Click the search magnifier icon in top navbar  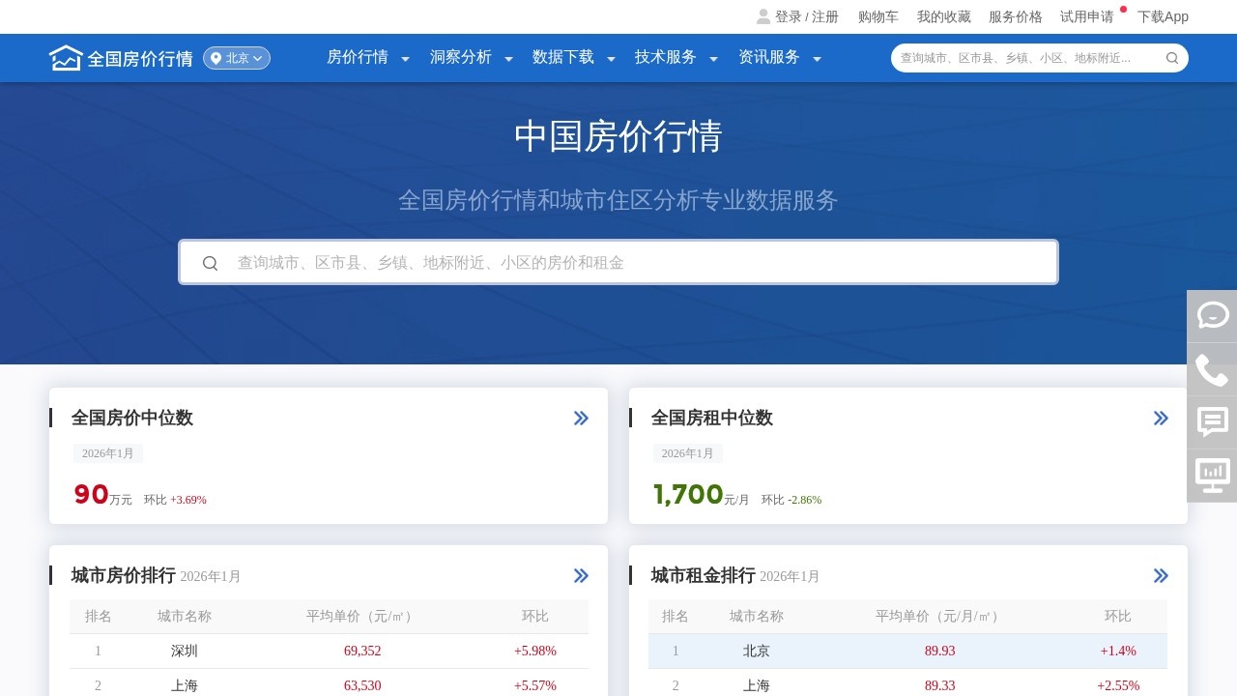pyautogui.click(x=1171, y=58)
